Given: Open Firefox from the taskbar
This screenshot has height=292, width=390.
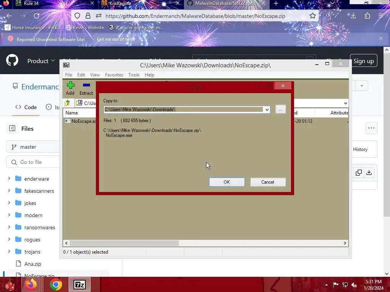Looking at the screenshot, I should click(x=31, y=284).
